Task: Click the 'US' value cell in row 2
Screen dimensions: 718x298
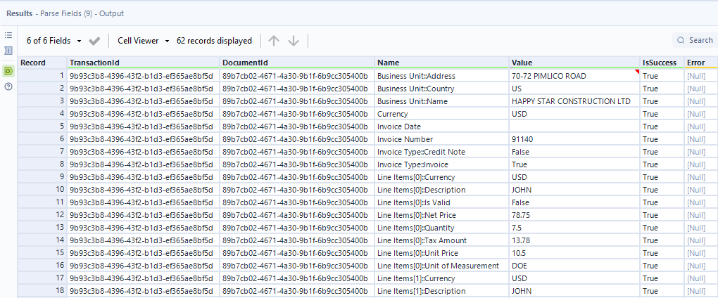Action: [x=574, y=89]
